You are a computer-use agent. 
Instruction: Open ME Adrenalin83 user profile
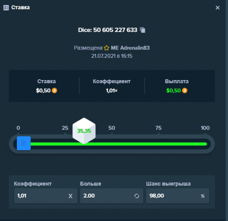130,48
